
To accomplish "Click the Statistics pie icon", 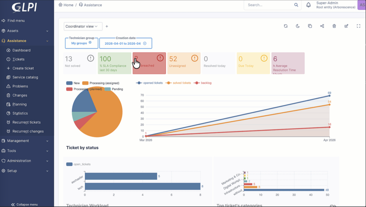I will tap(9, 113).
